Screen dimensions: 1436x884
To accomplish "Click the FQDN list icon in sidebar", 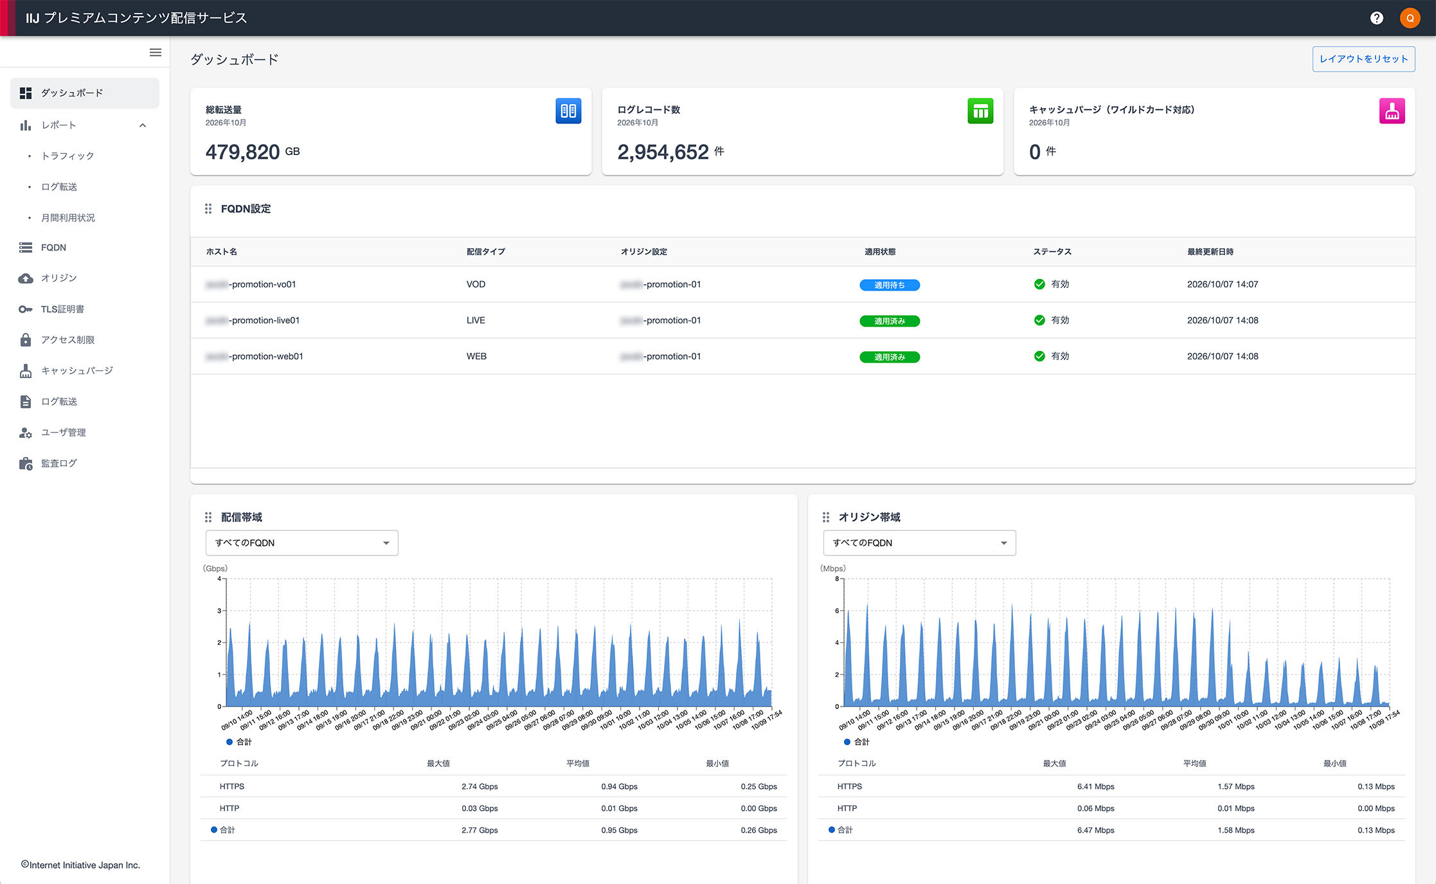I will 26,248.
